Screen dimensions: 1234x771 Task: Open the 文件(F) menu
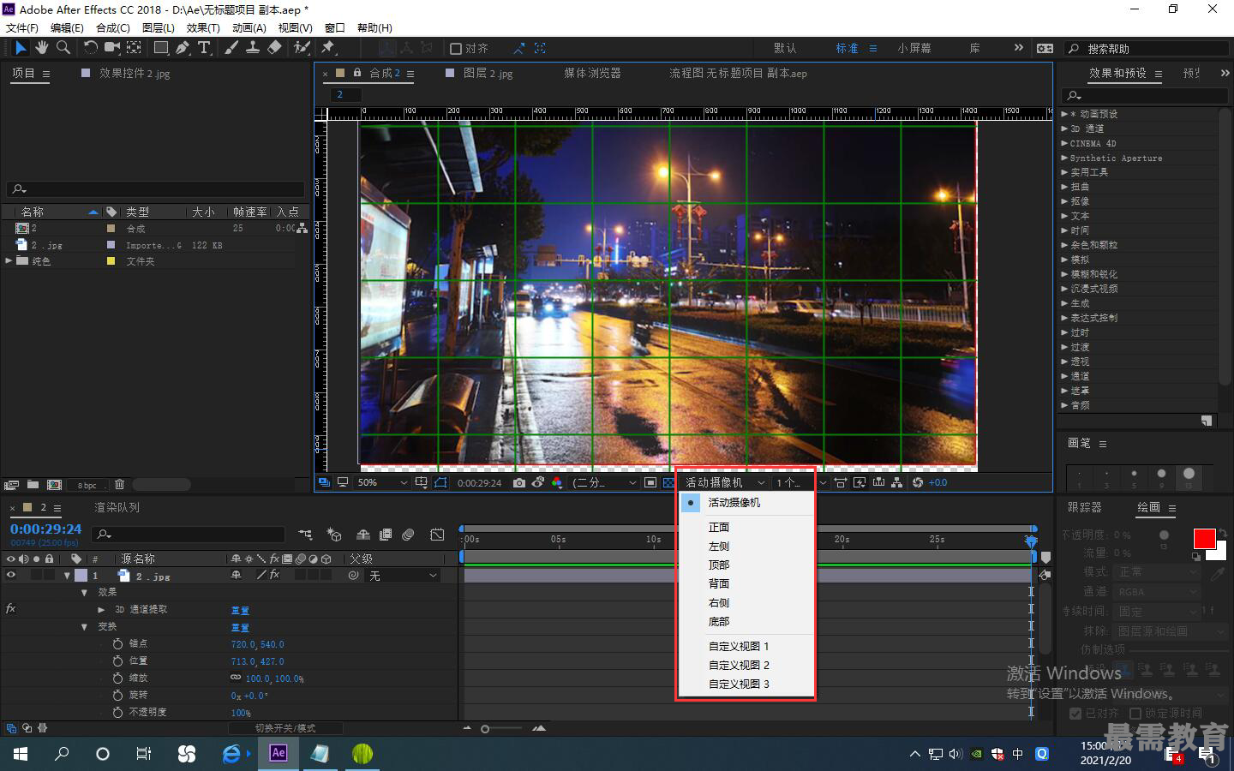(x=22, y=27)
